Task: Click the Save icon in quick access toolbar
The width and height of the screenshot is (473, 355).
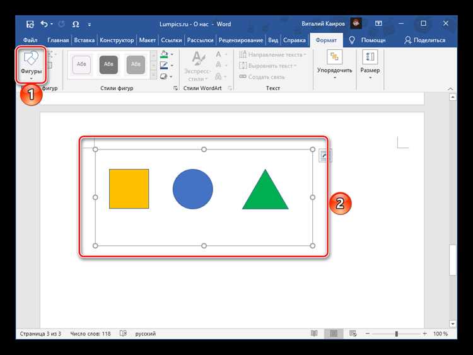Action: [x=30, y=24]
